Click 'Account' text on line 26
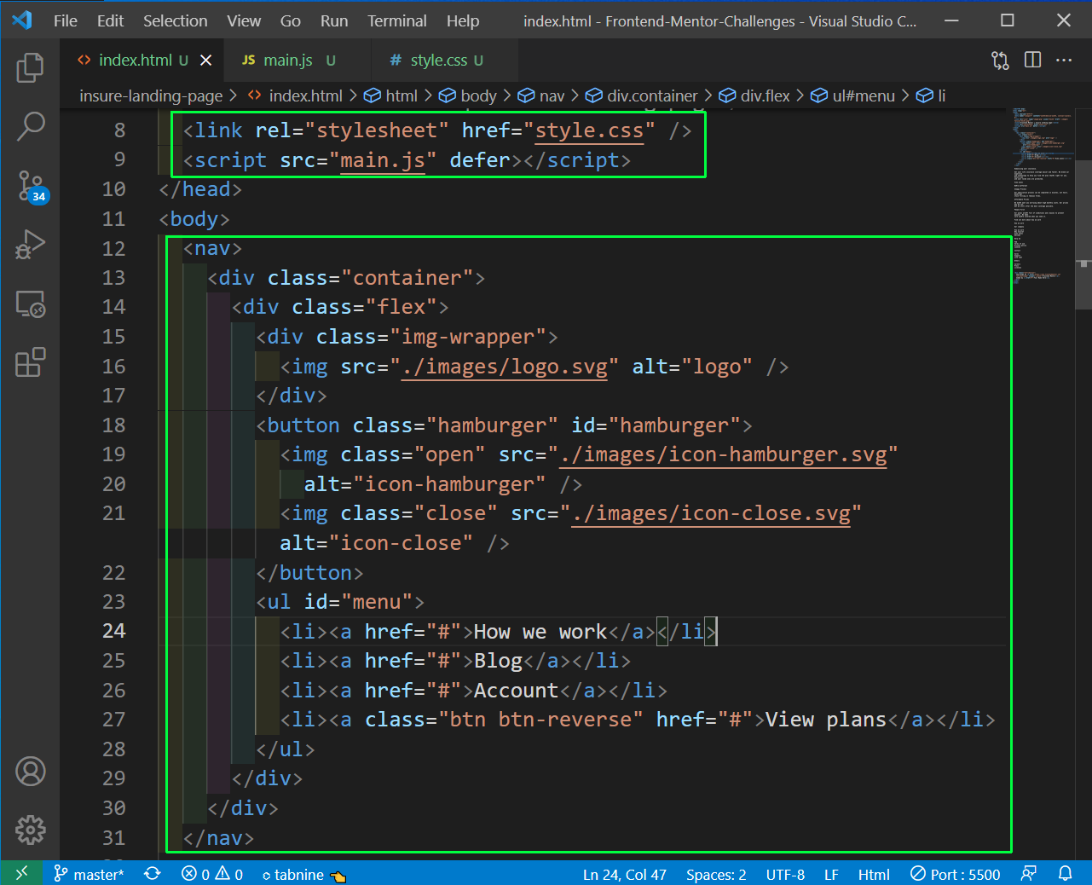 pyautogui.click(x=517, y=691)
